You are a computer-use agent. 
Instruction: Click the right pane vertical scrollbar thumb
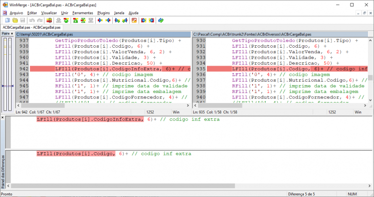coord(370,78)
